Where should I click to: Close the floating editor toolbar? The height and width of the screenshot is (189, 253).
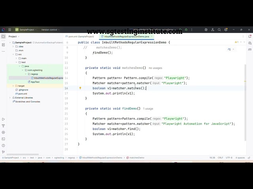coord(233,49)
